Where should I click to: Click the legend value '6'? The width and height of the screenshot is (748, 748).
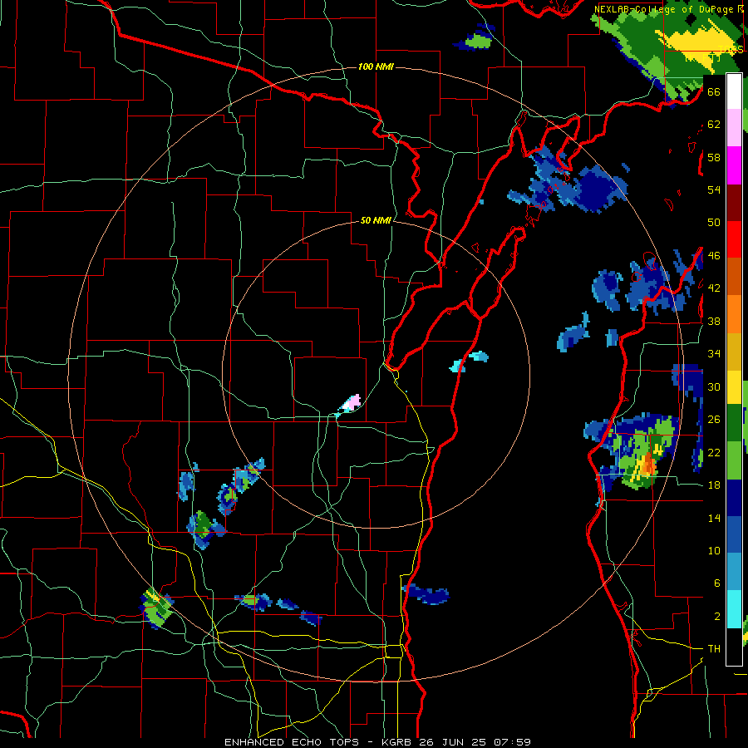[x=716, y=583]
